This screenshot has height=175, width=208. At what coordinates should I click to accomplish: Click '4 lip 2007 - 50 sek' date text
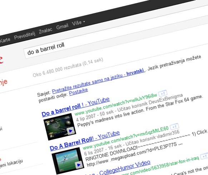[95, 116]
